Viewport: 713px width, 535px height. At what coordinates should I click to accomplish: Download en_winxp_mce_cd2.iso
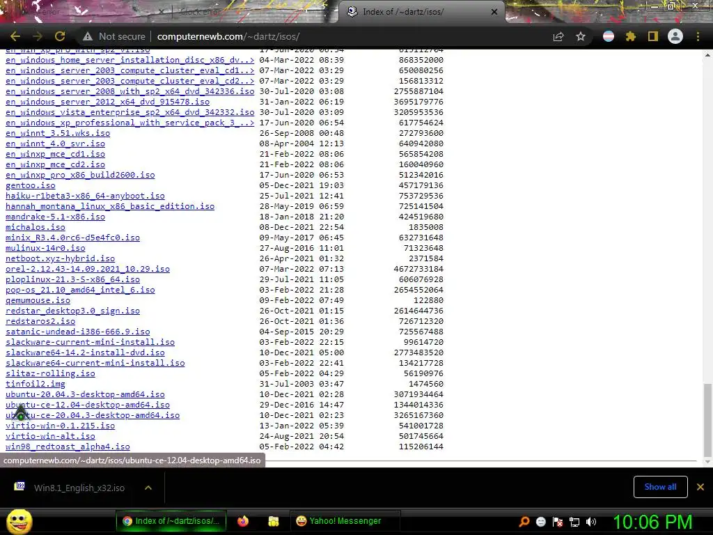pyautogui.click(x=56, y=164)
